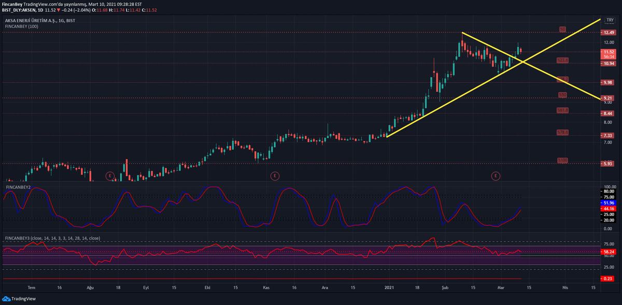Image resolution: width=622 pixels, height=305 pixels.
Task: Click the Eki label on time axis
Action: click(208, 287)
